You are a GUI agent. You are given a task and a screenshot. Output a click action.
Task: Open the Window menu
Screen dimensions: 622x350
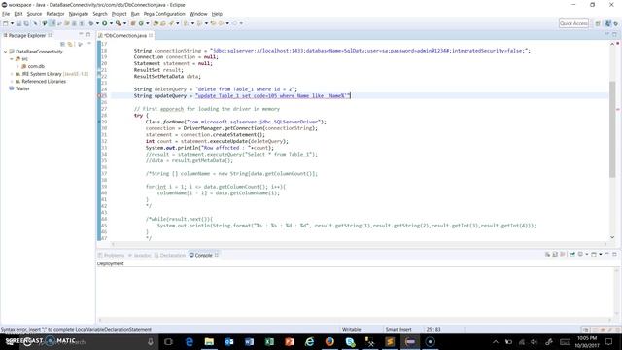coord(198,14)
